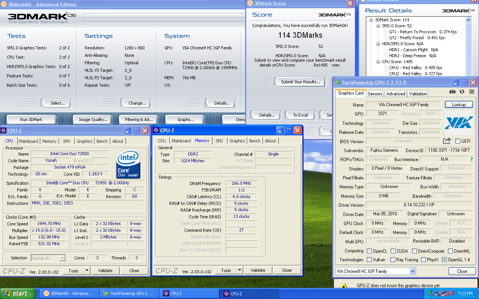
Task: Collapse the SM2.0 Score: 52 node
Action: (x=378, y=26)
